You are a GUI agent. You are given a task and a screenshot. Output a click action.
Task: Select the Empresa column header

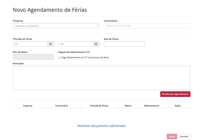click(x=28, y=106)
